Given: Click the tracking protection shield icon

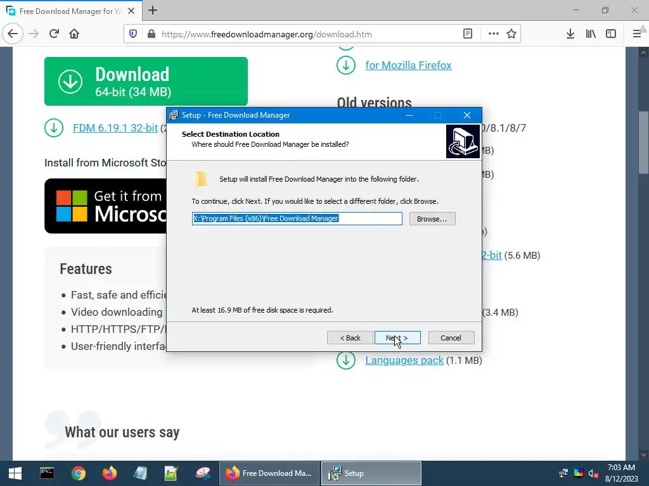Looking at the screenshot, I should (133, 34).
